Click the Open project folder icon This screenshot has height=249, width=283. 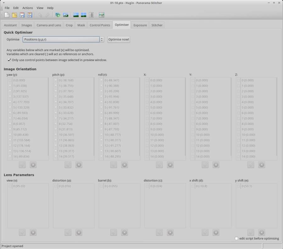14,15
